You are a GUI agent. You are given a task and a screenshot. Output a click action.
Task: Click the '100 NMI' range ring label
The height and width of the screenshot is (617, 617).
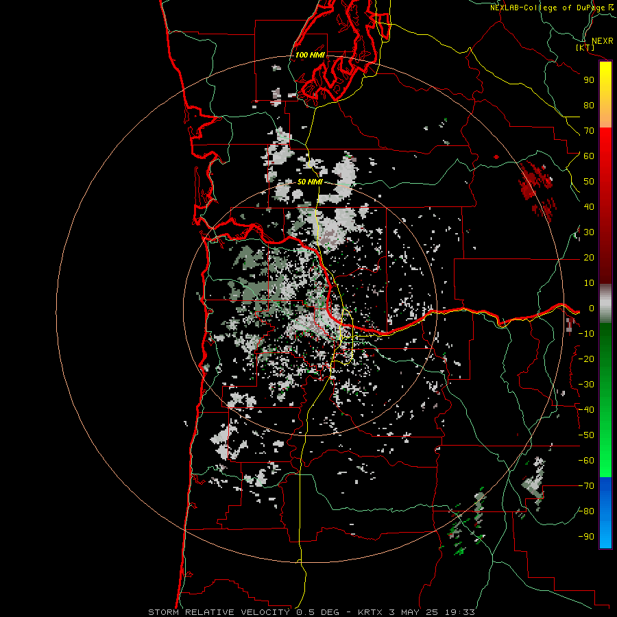(310, 55)
